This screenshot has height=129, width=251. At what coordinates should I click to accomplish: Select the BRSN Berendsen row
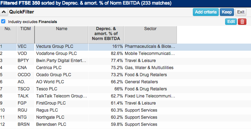(125, 124)
